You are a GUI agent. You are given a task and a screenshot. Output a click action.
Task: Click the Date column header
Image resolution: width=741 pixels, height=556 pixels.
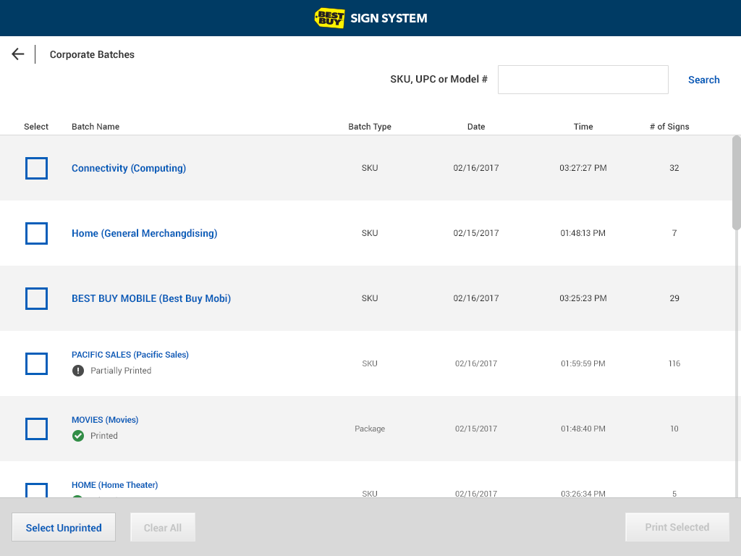476,127
